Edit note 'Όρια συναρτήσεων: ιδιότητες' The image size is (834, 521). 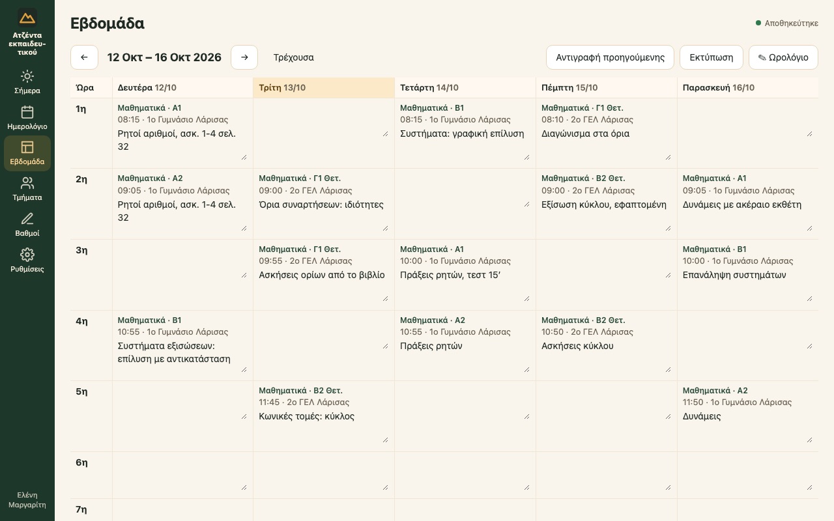[x=323, y=215]
